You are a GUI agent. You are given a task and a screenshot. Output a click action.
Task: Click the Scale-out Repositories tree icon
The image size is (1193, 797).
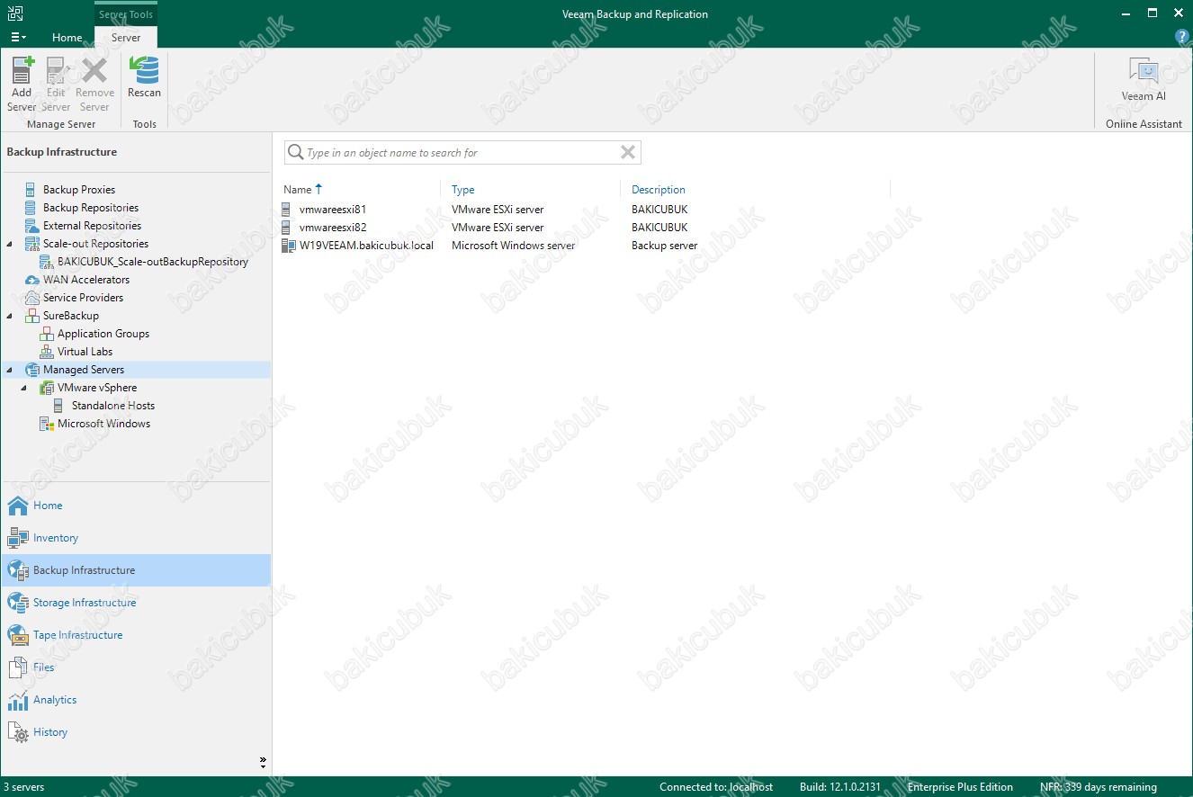pyautogui.click(x=32, y=244)
